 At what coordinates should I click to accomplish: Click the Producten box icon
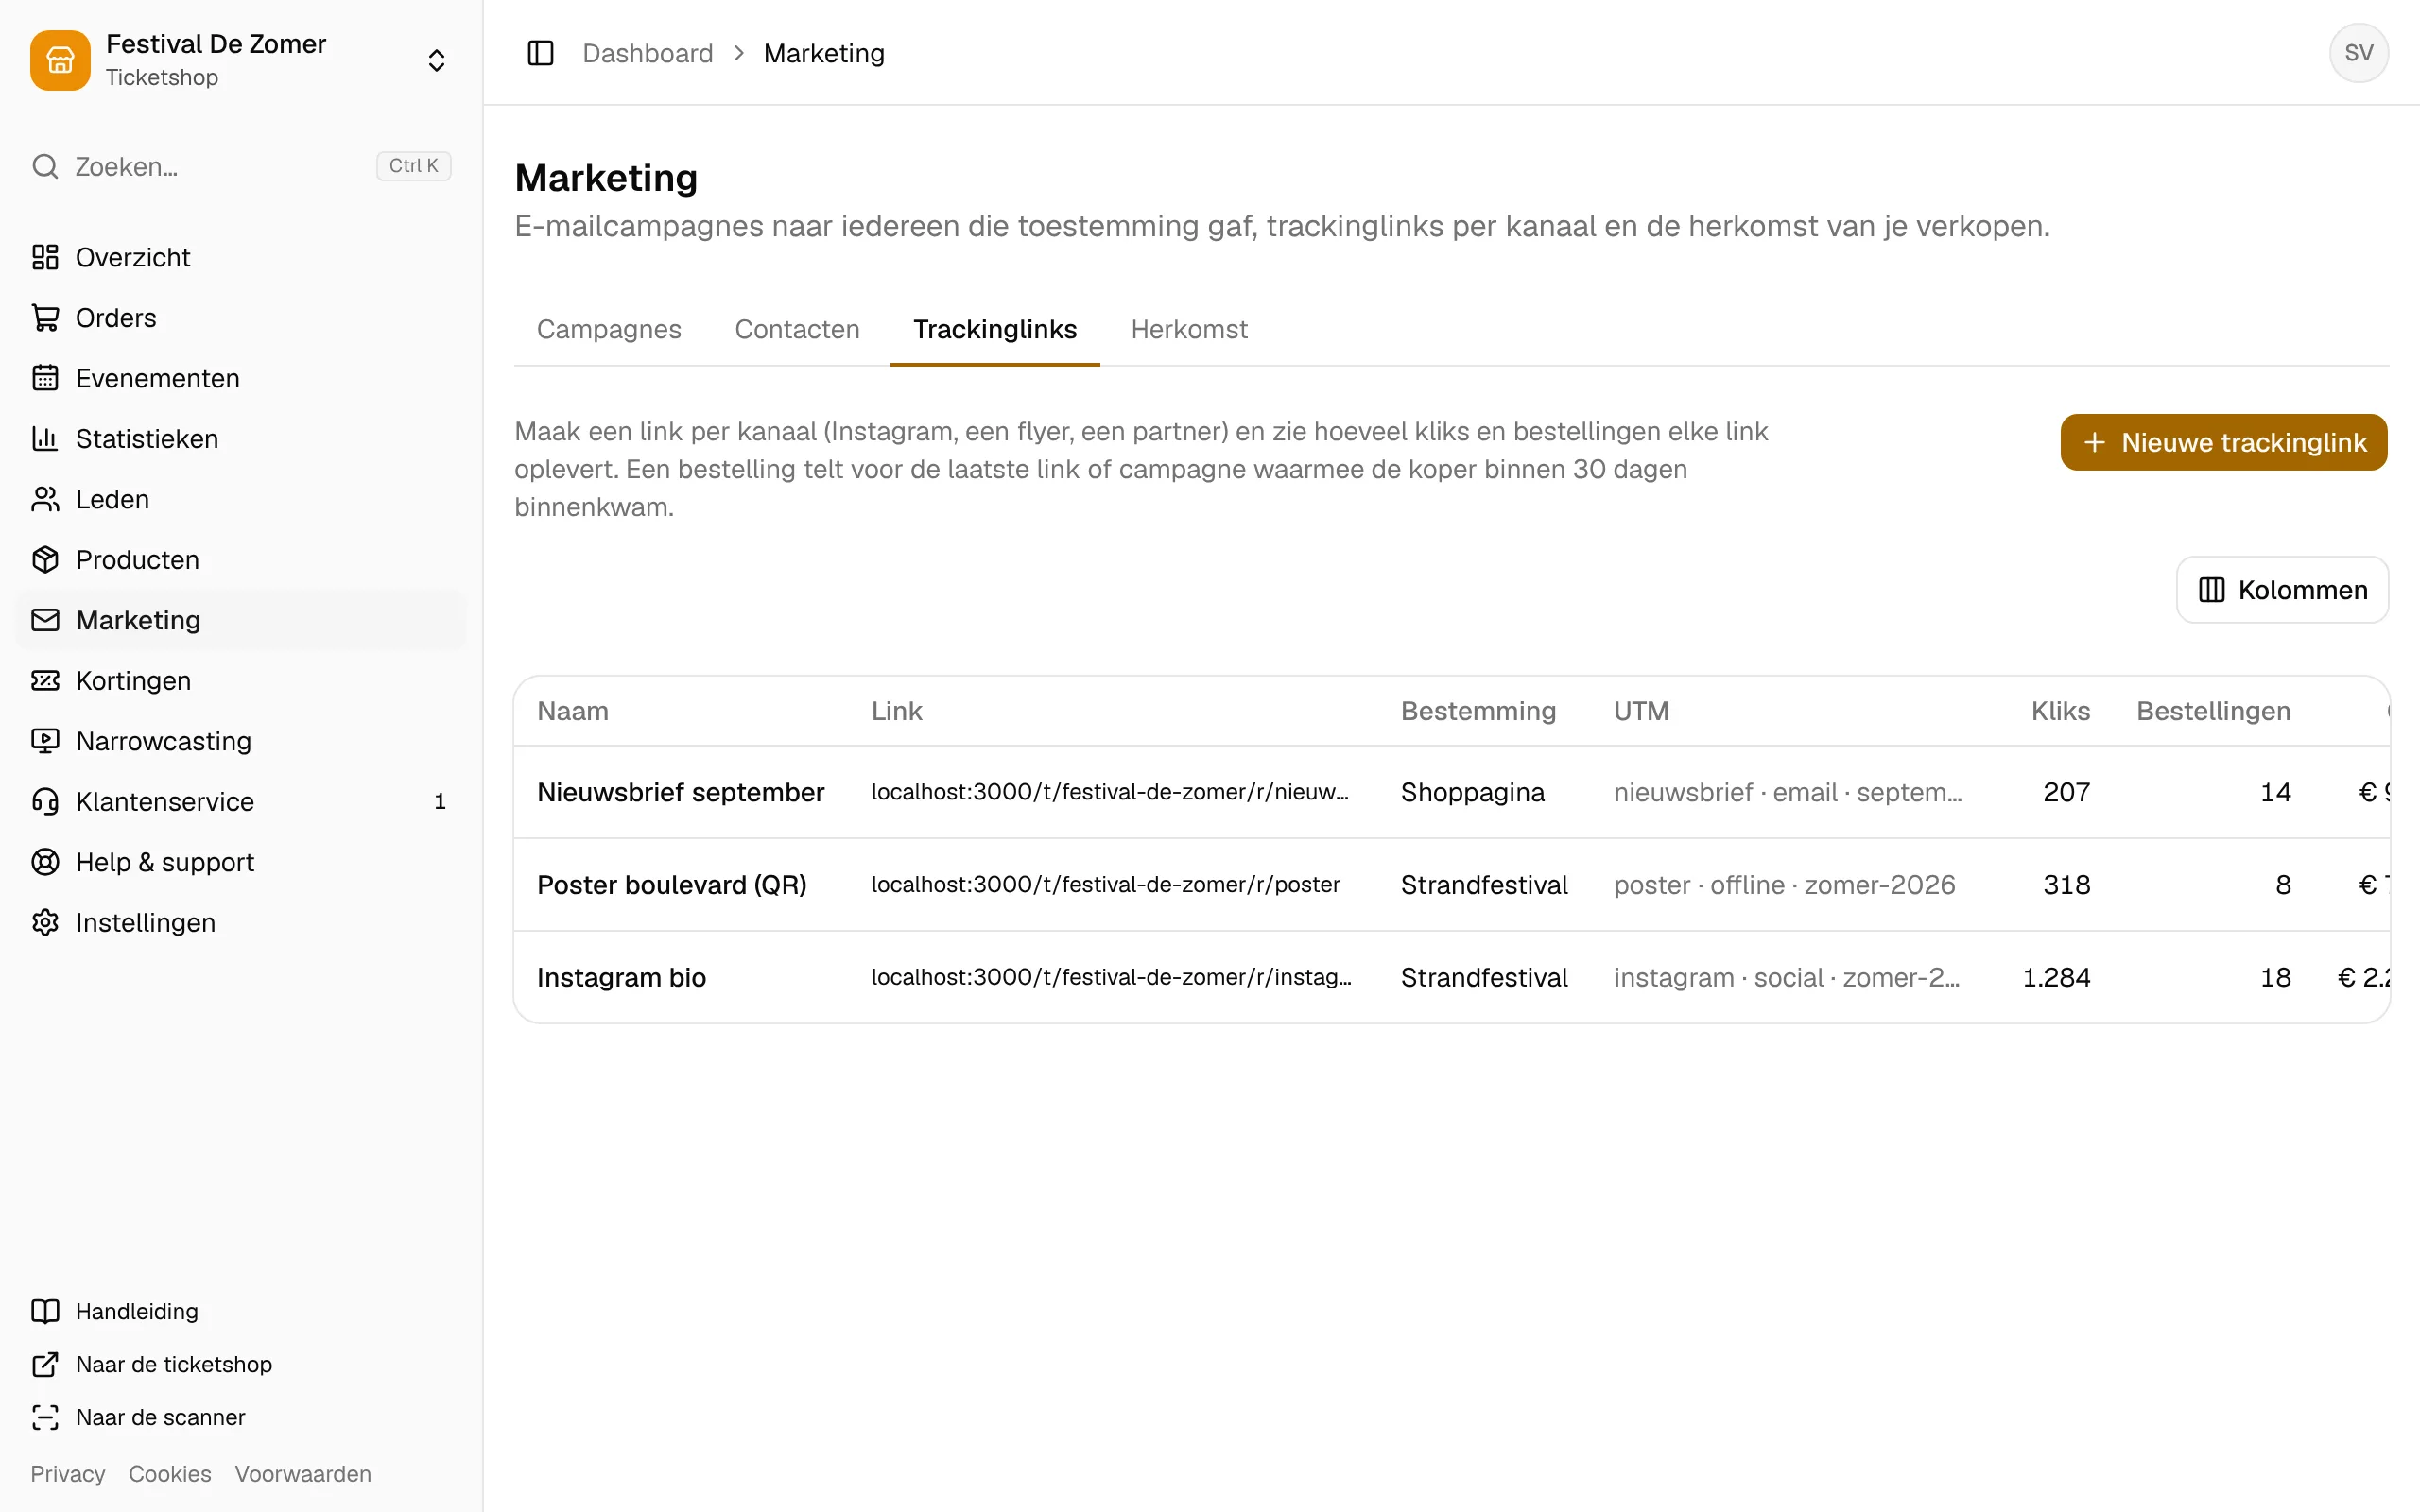coord(45,560)
